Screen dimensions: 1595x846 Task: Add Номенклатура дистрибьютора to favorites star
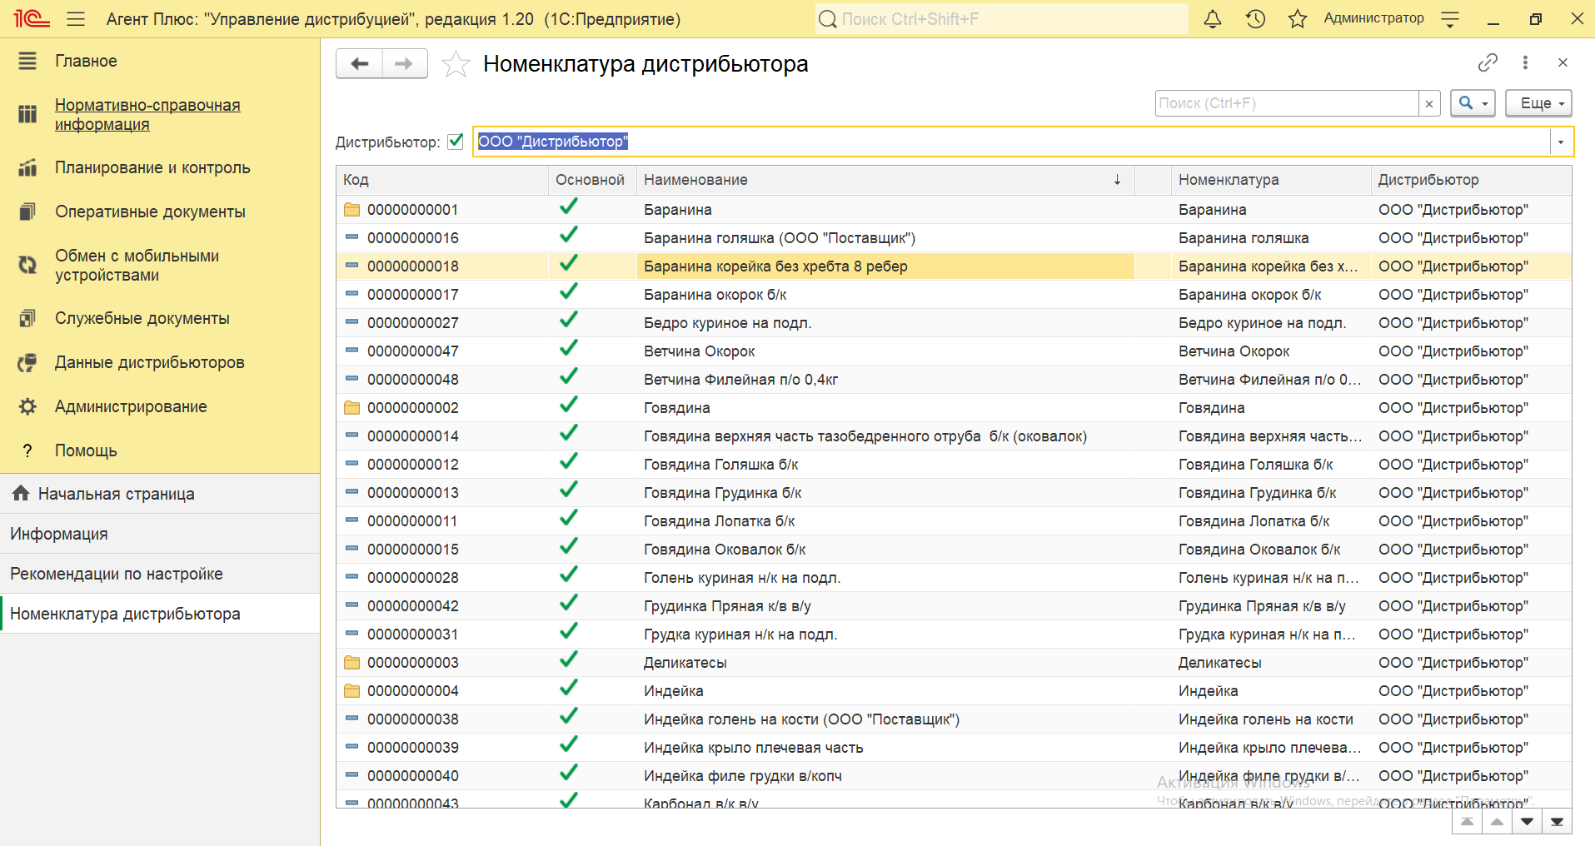(x=456, y=64)
